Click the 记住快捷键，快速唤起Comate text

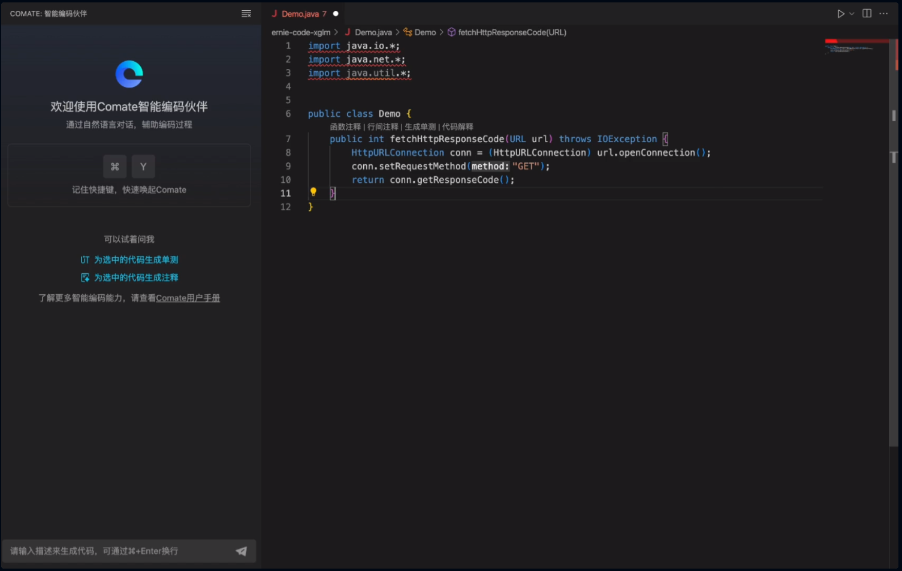click(129, 190)
